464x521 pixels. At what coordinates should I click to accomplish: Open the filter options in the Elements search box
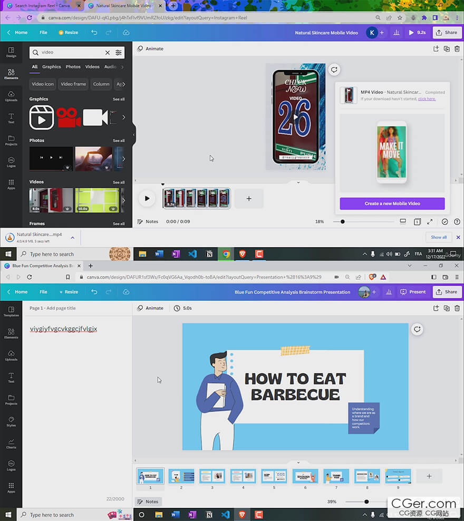pyautogui.click(x=119, y=53)
